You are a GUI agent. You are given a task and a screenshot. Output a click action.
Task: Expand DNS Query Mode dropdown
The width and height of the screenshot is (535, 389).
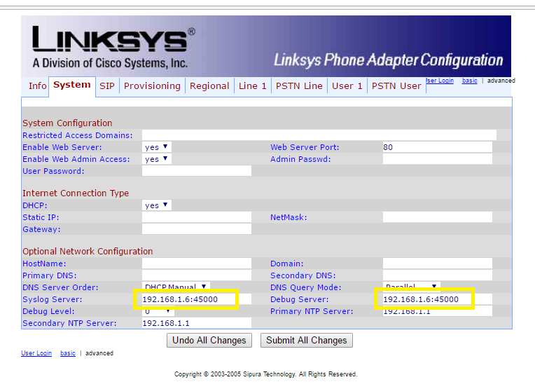(412, 286)
